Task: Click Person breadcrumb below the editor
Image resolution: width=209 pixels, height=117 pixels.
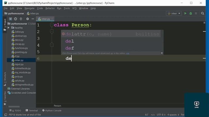Action: pos(57,106)
